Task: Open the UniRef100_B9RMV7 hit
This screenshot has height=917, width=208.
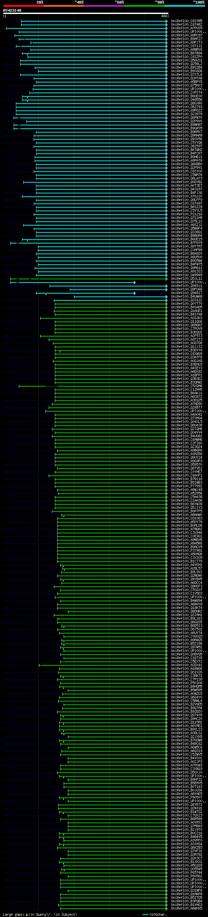Action: [x=187, y=132]
